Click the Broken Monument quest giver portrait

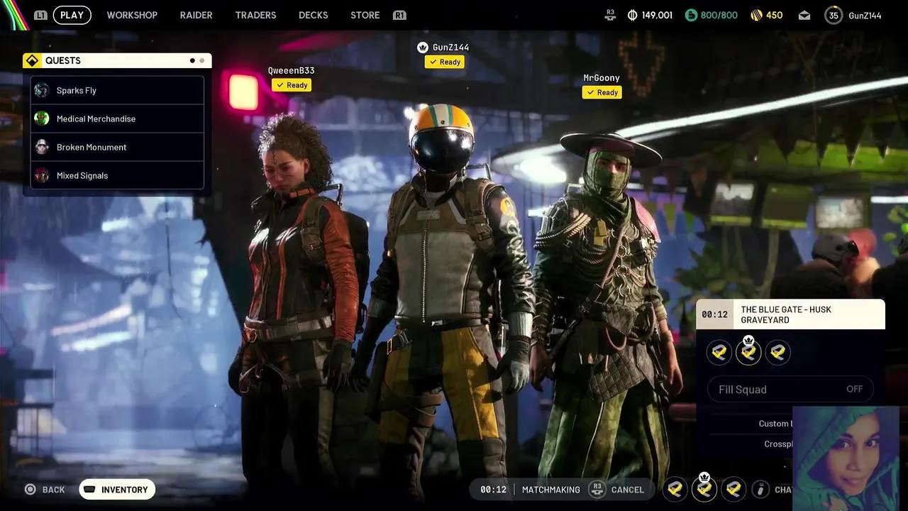[42, 147]
